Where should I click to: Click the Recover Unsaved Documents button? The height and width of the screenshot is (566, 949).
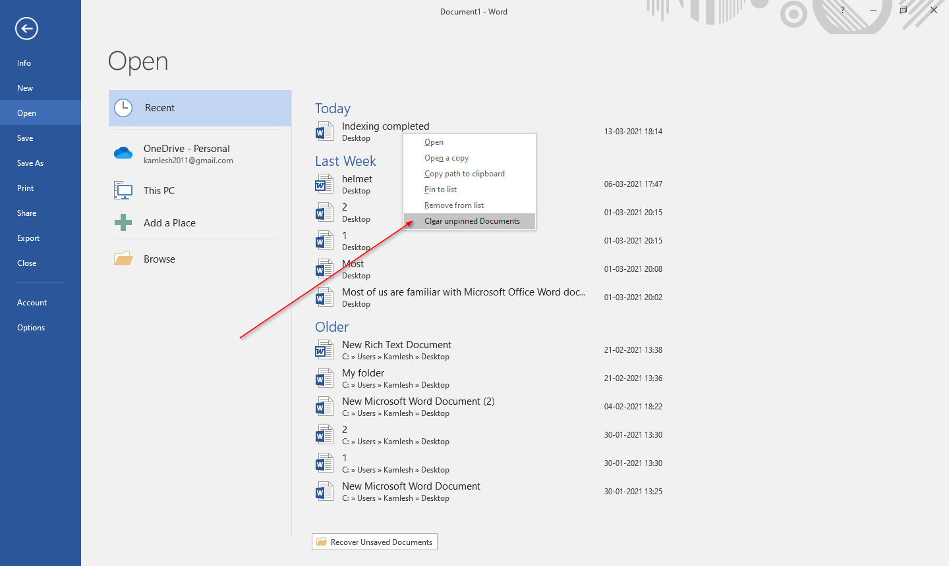tap(374, 541)
